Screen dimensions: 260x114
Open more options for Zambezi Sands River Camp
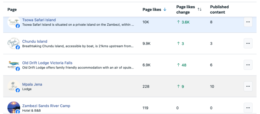pyautogui.click(x=248, y=108)
